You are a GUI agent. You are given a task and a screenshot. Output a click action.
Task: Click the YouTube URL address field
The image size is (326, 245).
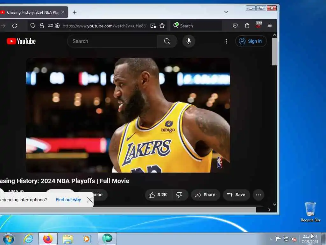click(x=104, y=26)
